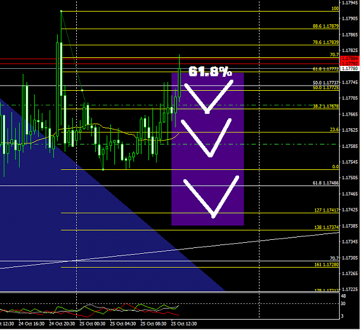The width and height of the screenshot is (361, 330).
Task: Click "1.17745" on the price scale
Action: click(x=350, y=82)
